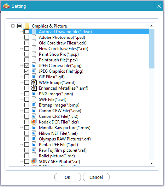Select 'Paint Shop Pro(*.psp)' row

59,54
